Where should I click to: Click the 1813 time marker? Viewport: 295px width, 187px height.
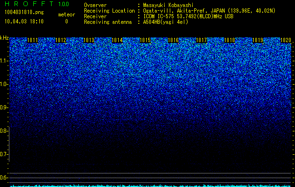click(89, 40)
